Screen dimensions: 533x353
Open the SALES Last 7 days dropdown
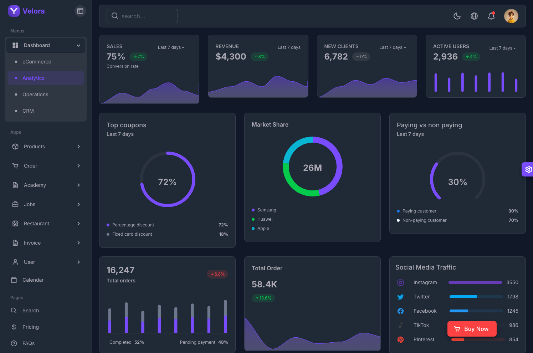(x=171, y=47)
